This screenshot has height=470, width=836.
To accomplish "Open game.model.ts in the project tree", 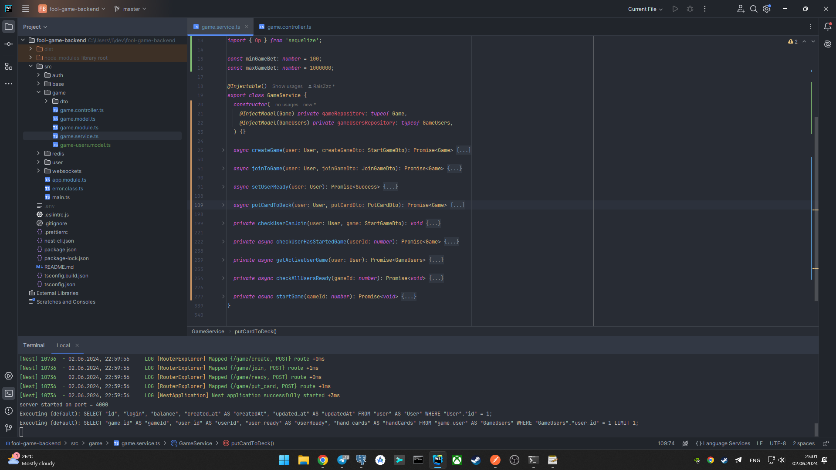I will click(78, 118).
